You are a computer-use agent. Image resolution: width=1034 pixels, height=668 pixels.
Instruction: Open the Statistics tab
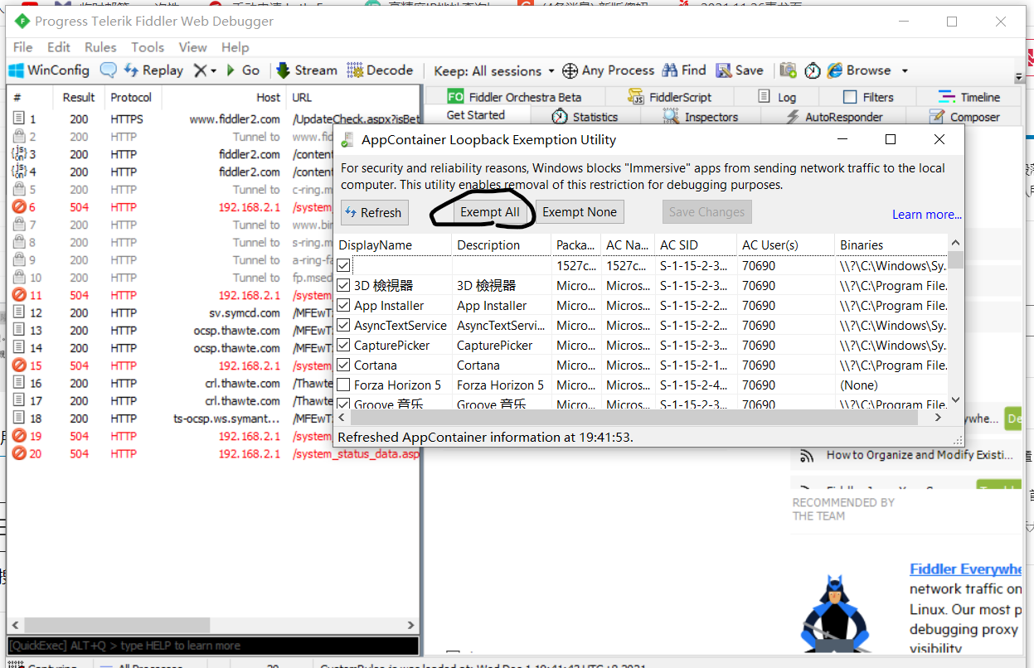click(585, 117)
